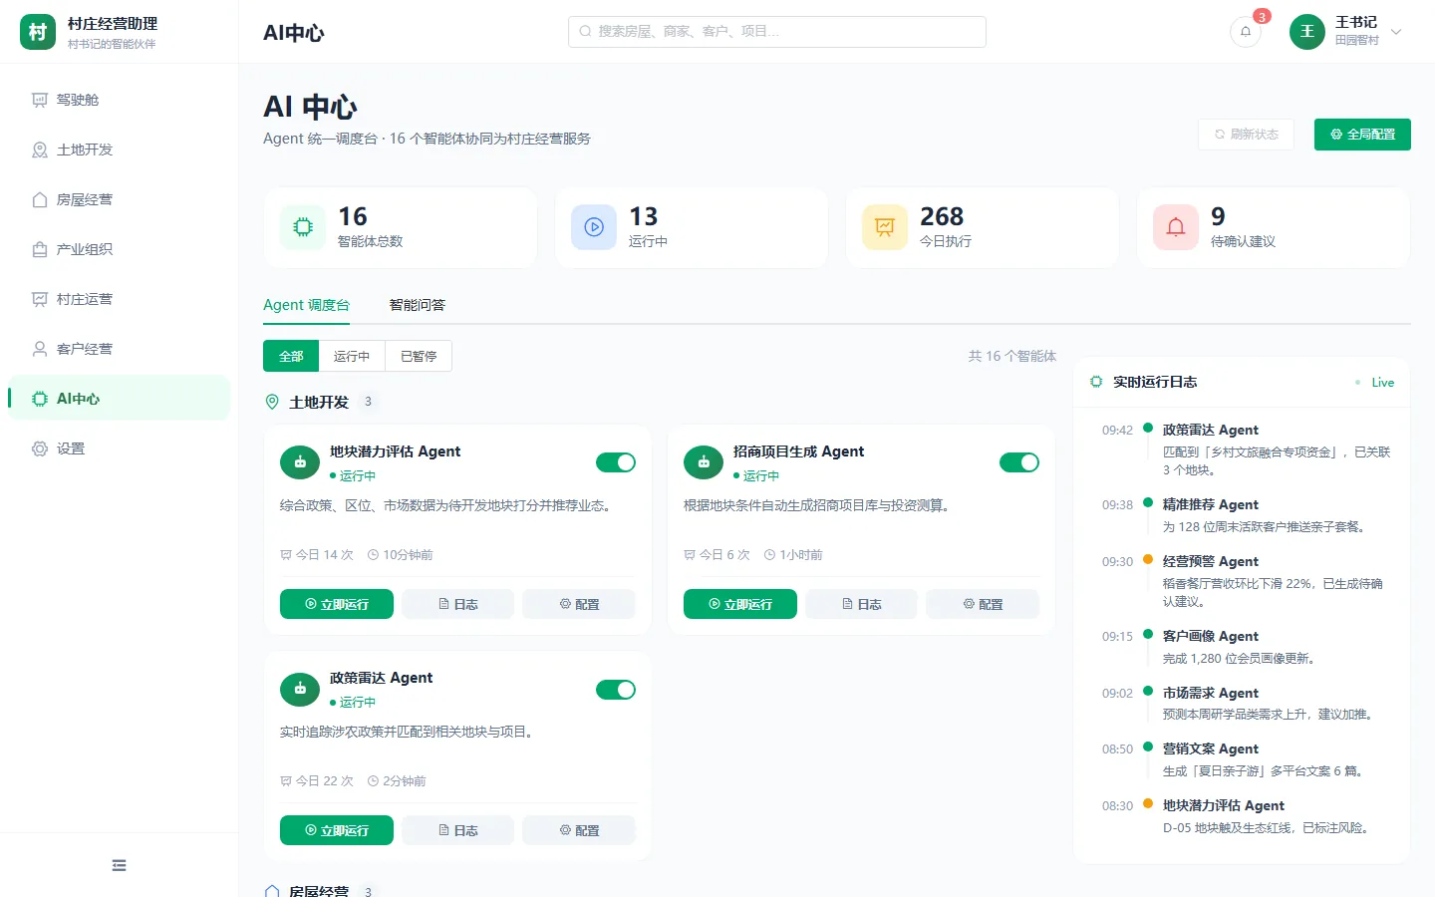This screenshot has height=897, width=1435.
Task: Open the 09:30 经营预警 Agent log entry
Action: coord(1244,581)
